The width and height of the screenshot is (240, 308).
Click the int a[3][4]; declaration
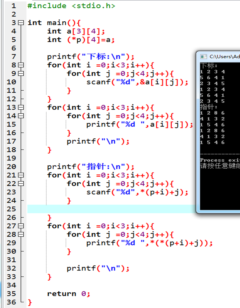click(x=76, y=31)
